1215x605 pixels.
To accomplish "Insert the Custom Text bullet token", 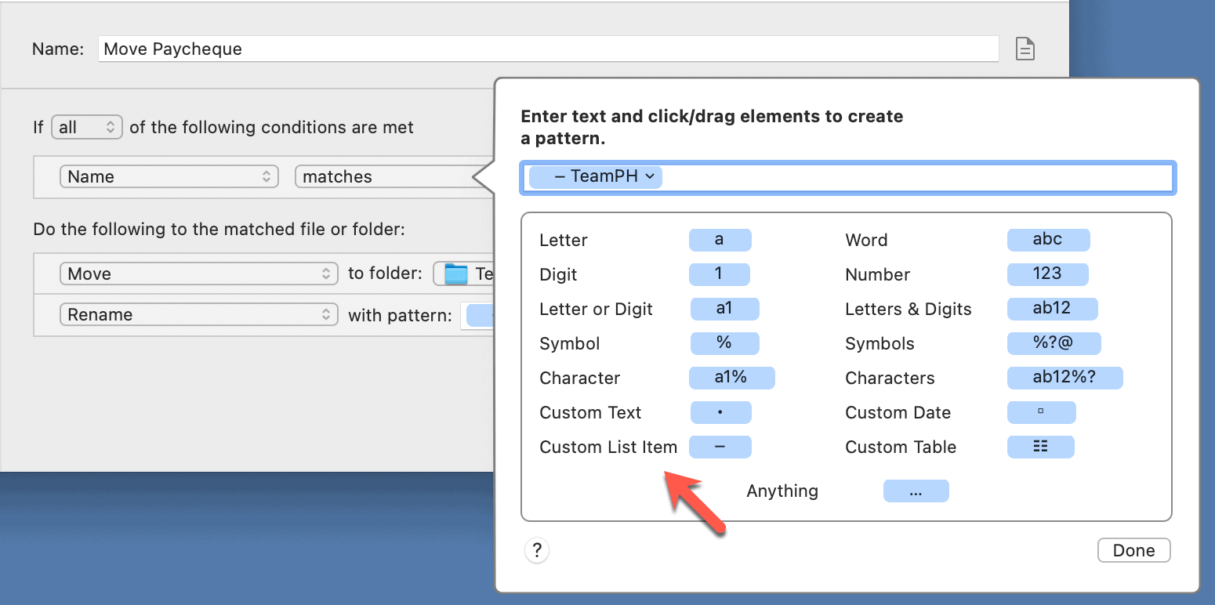I will 720,412.
